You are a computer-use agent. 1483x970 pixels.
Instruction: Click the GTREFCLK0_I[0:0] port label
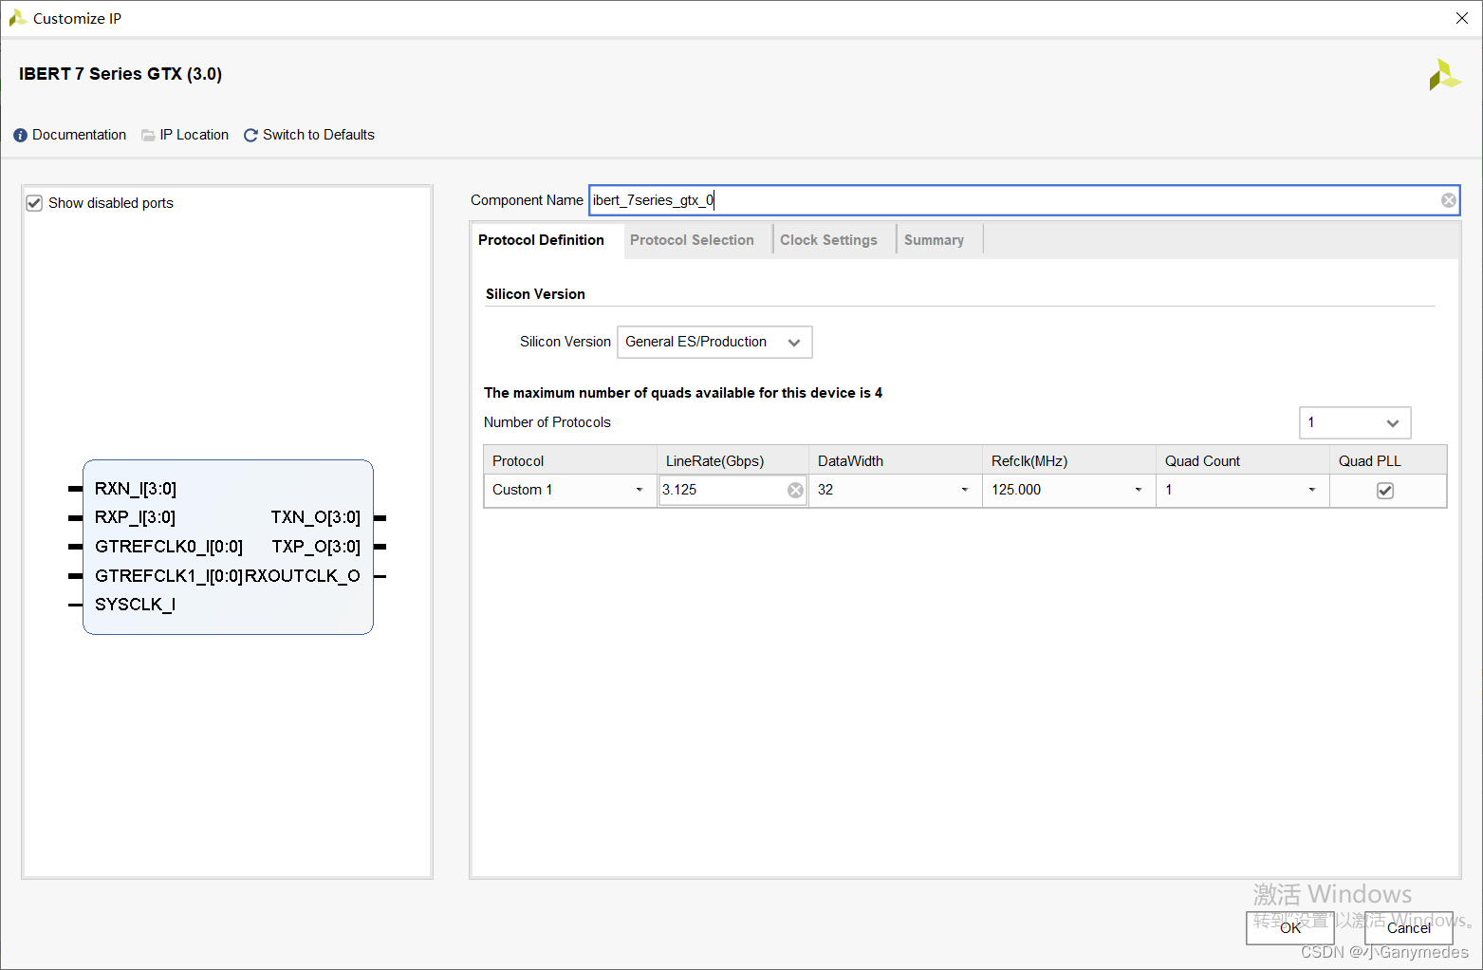tap(169, 547)
